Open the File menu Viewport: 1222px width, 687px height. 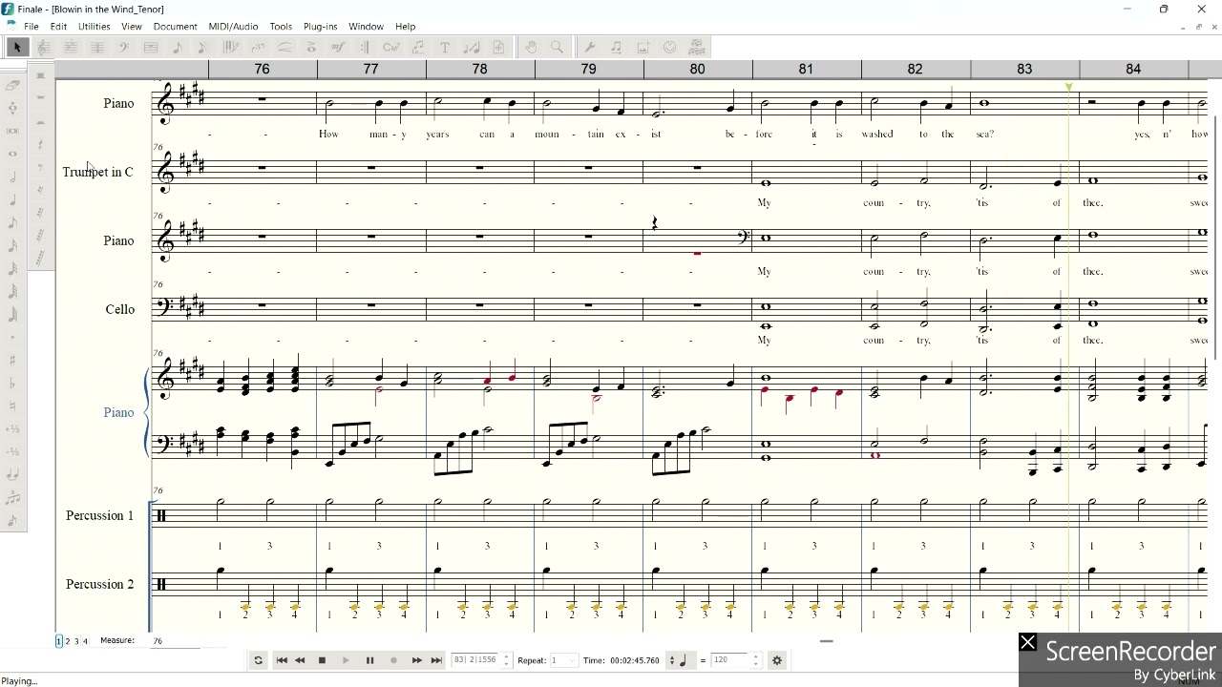(32, 27)
